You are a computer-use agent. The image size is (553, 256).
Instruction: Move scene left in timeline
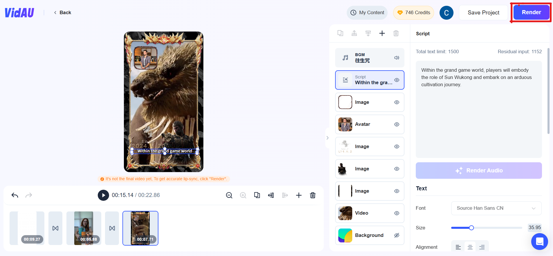click(271, 195)
